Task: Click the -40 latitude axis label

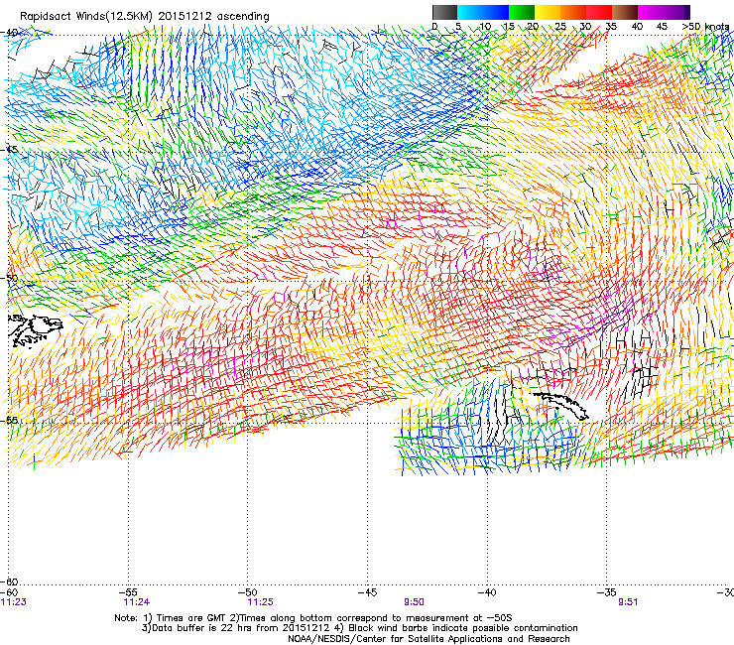Action: click(9, 33)
